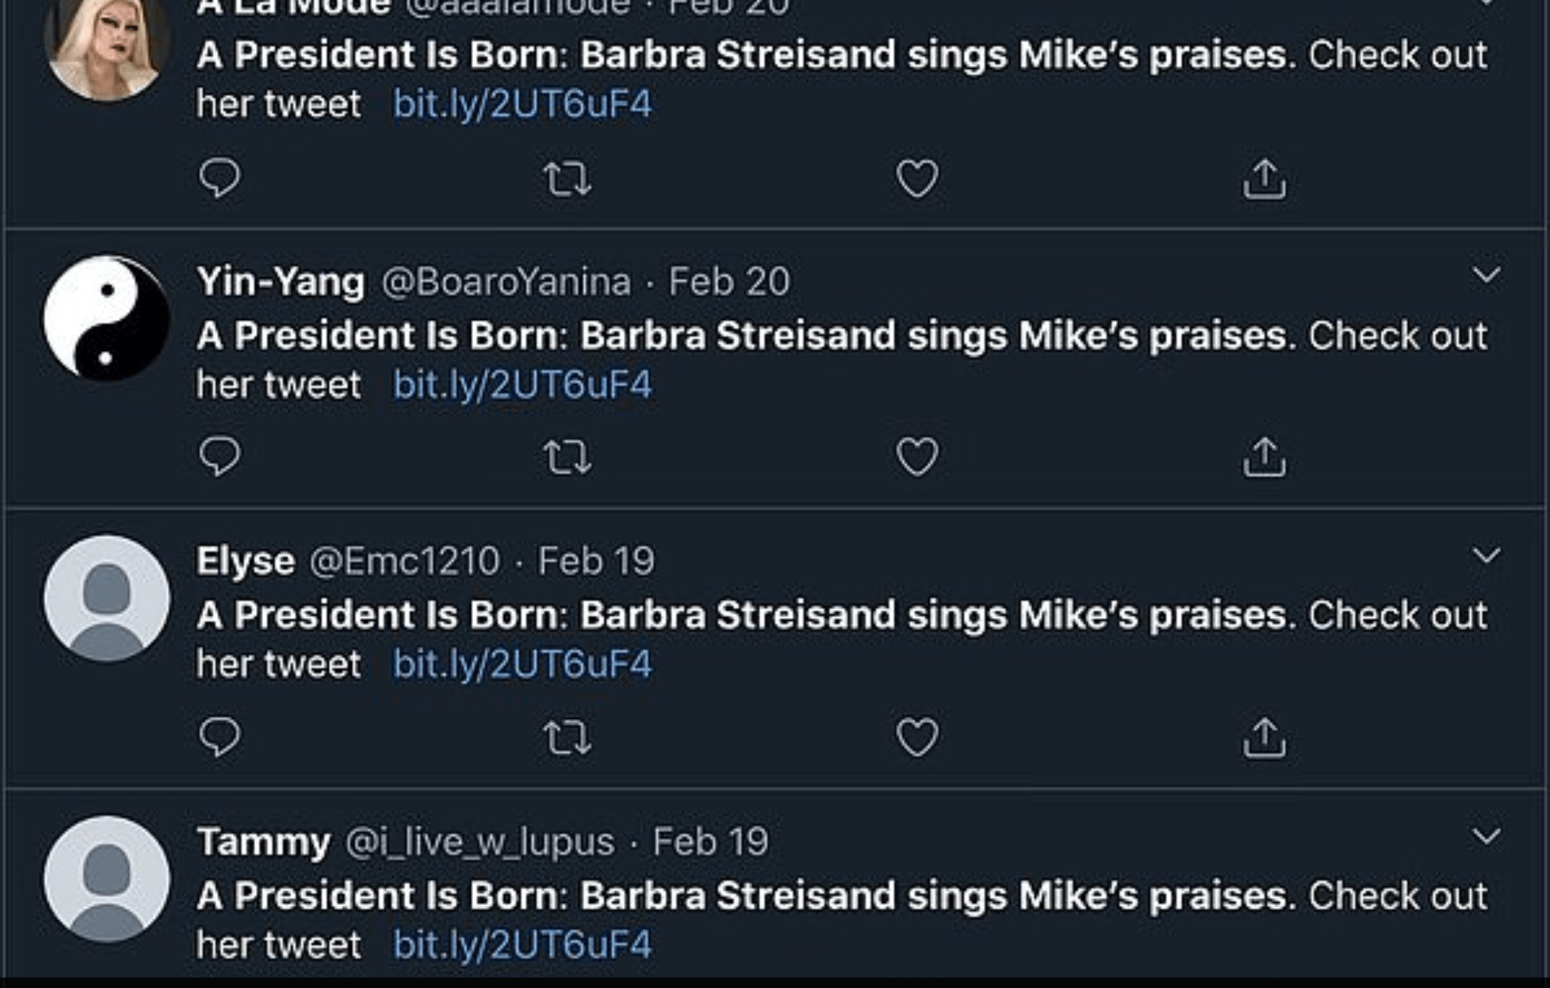The width and height of the screenshot is (1550, 988).
Task: Like Elyse's tweet with heart icon
Action: [917, 736]
